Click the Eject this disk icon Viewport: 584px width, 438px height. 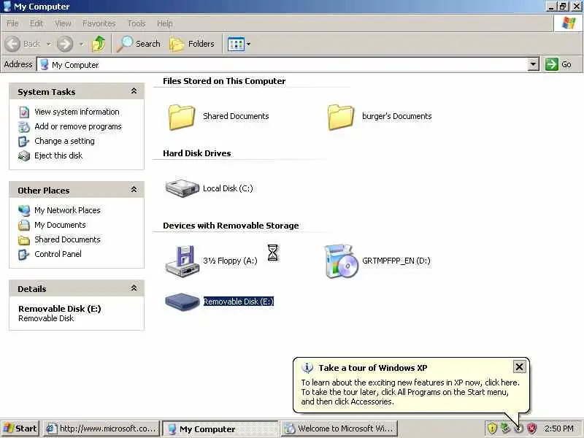click(24, 155)
